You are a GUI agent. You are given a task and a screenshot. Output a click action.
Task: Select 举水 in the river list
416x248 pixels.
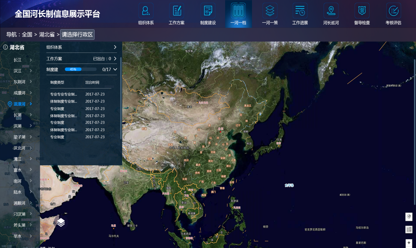tap(17, 236)
